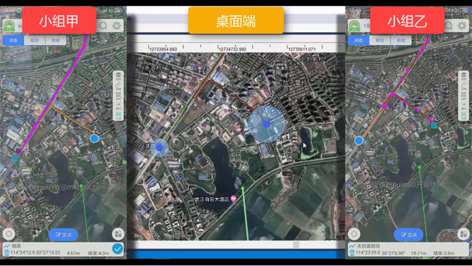The height and width of the screenshot is (266, 472).
Task: Click the teal endpoint marker in 小组乙 map
Action: point(433,125)
